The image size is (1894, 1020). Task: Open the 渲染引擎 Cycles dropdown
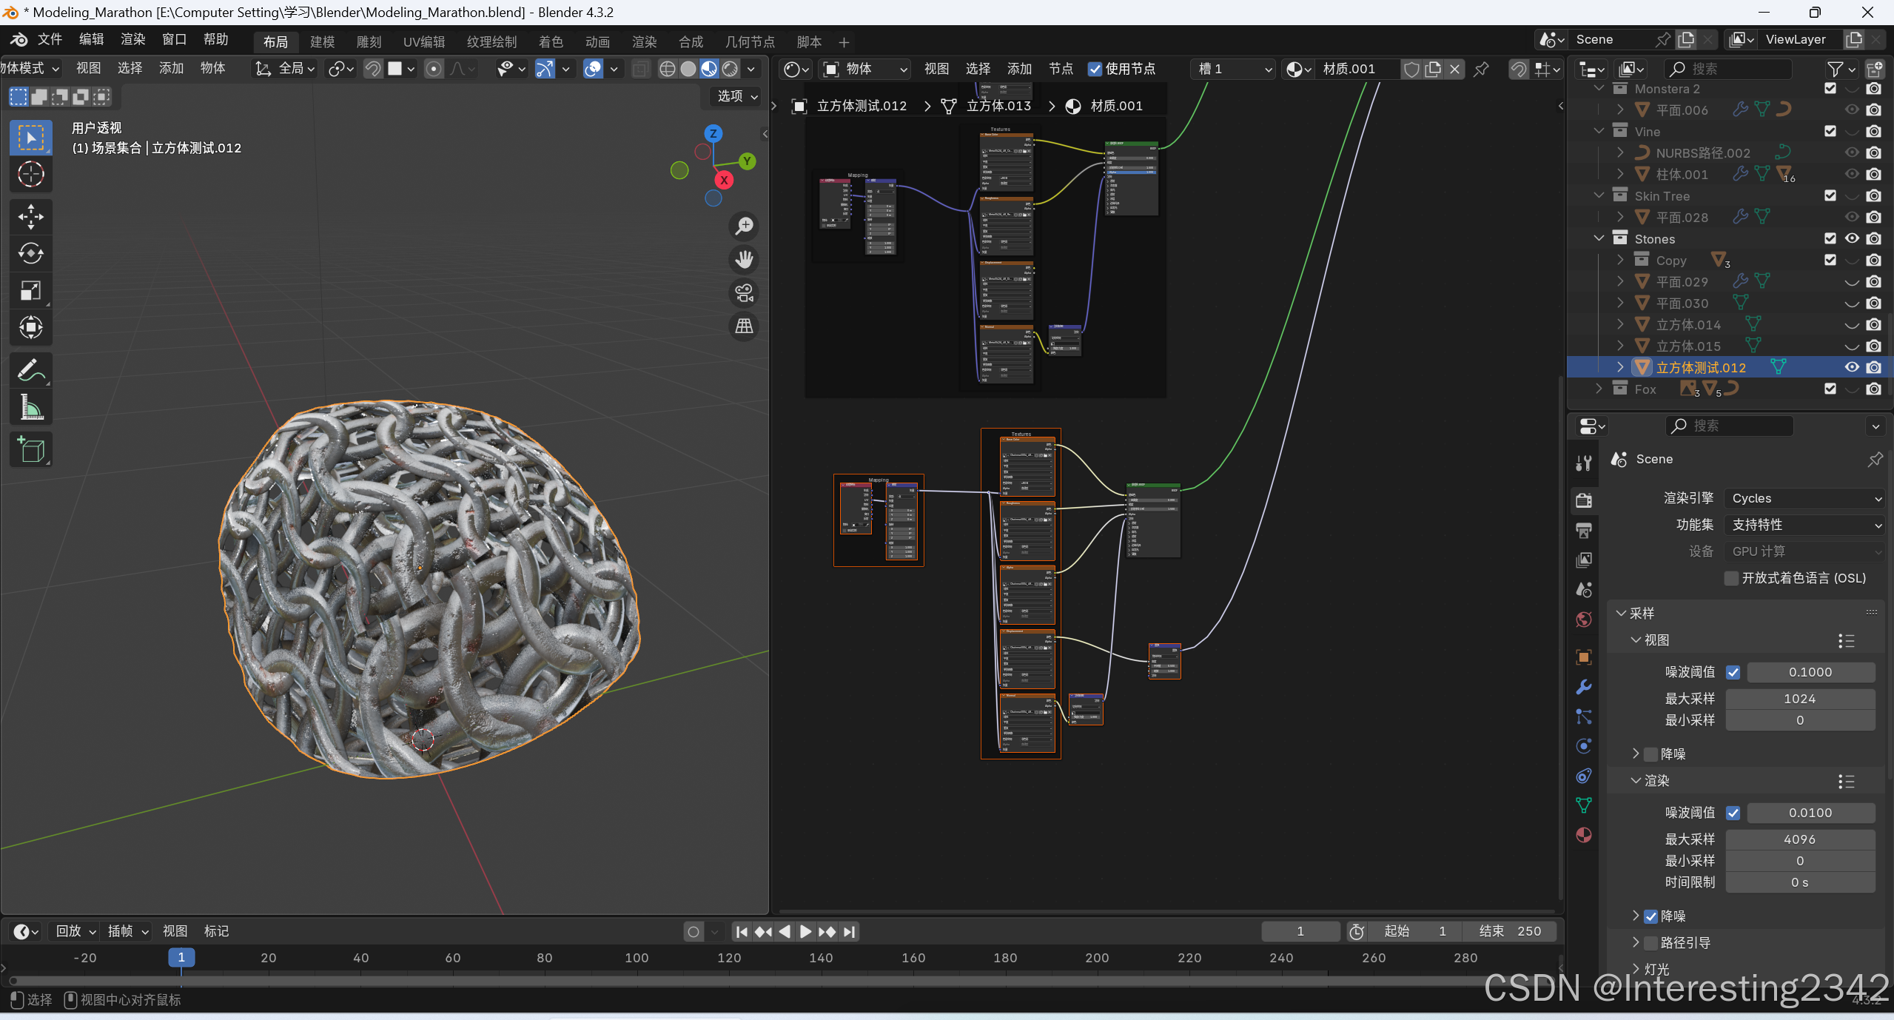click(x=1803, y=498)
